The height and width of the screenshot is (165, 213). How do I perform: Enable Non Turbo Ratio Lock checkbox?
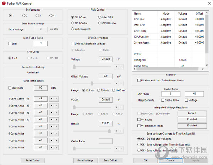point(13,44)
